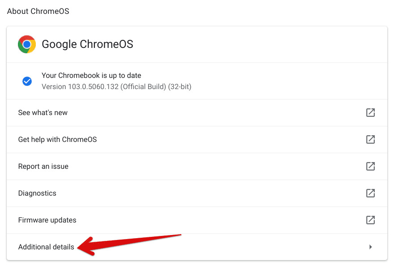Click the About ChromeOS page heading
The width and height of the screenshot is (403, 274).
click(38, 11)
